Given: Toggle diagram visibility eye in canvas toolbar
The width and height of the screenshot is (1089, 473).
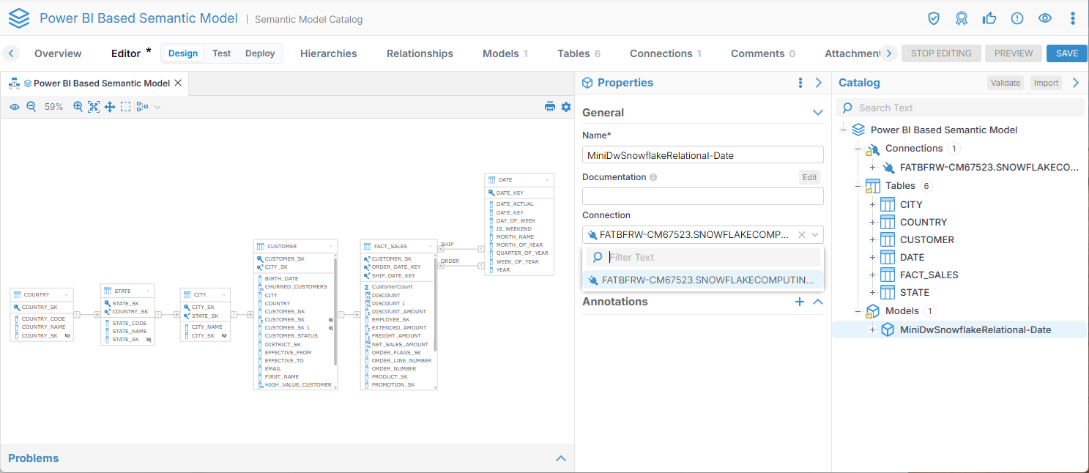Looking at the screenshot, I should point(15,107).
